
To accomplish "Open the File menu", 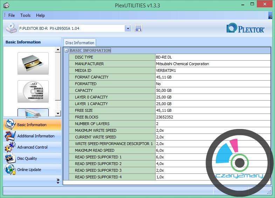I will coord(12,15).
